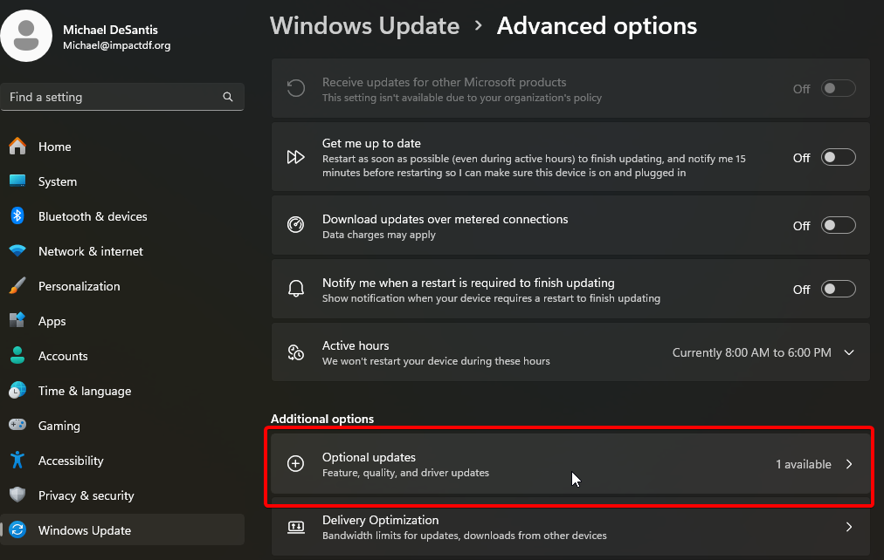Enable Notify me when restart is required
This screenshot has width=884, height=560.
tap(838, 289)
